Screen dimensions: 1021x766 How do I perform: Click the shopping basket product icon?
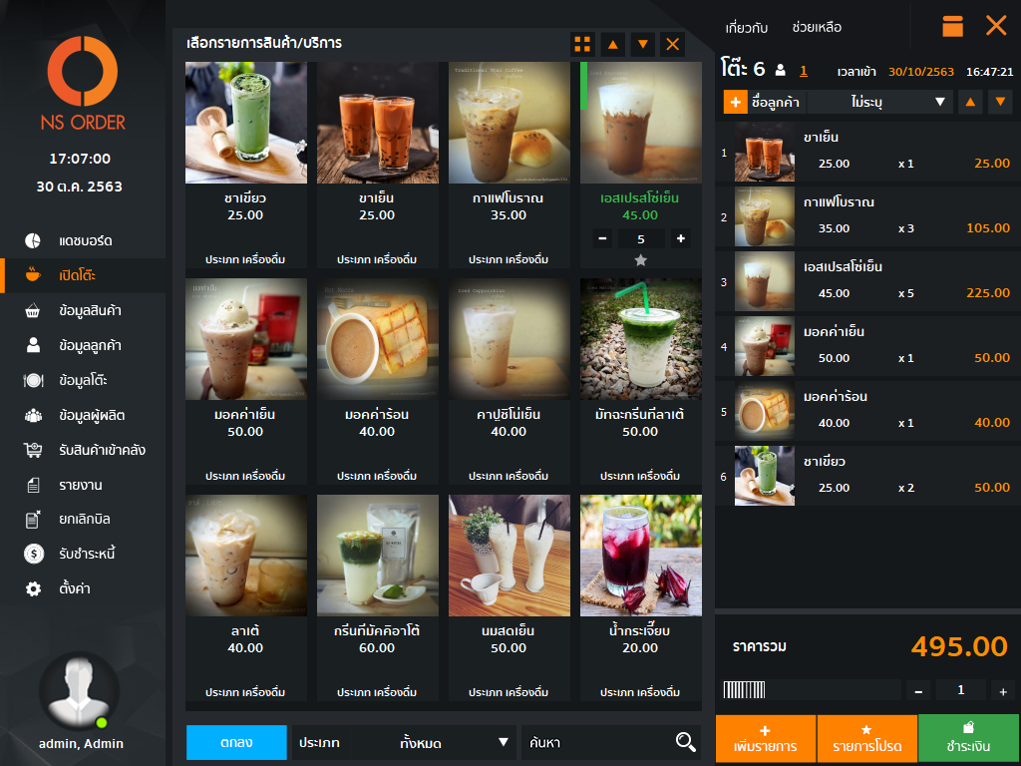[x=33, y=311]
